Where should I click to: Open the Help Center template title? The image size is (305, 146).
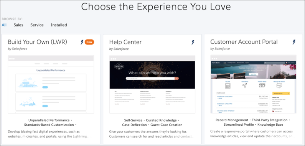[125, 42]
